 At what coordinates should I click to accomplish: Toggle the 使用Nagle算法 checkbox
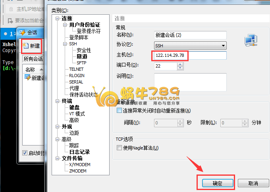119,148
